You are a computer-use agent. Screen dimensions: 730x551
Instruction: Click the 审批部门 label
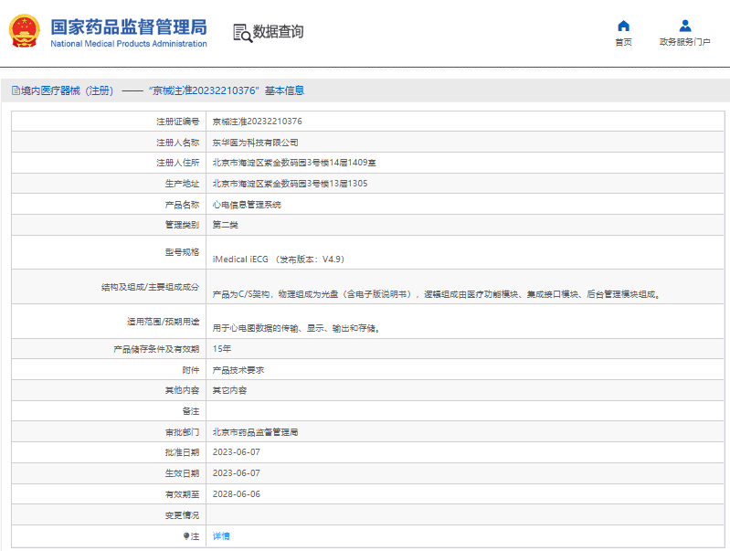(x=182, y=432)
